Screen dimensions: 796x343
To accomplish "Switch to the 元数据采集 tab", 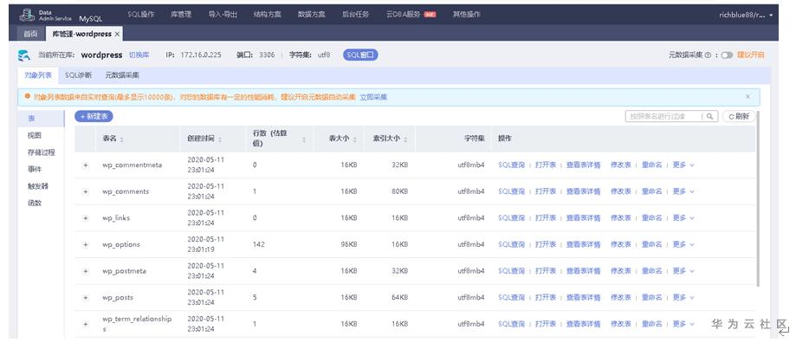I will 122,75.
